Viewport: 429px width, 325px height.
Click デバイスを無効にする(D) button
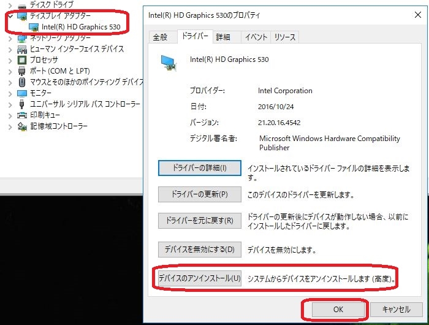point(200,250)
